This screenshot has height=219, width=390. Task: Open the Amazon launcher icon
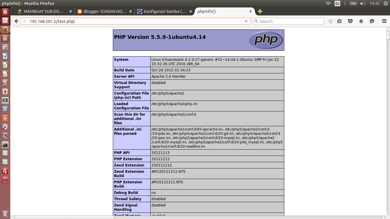(5, 92)
